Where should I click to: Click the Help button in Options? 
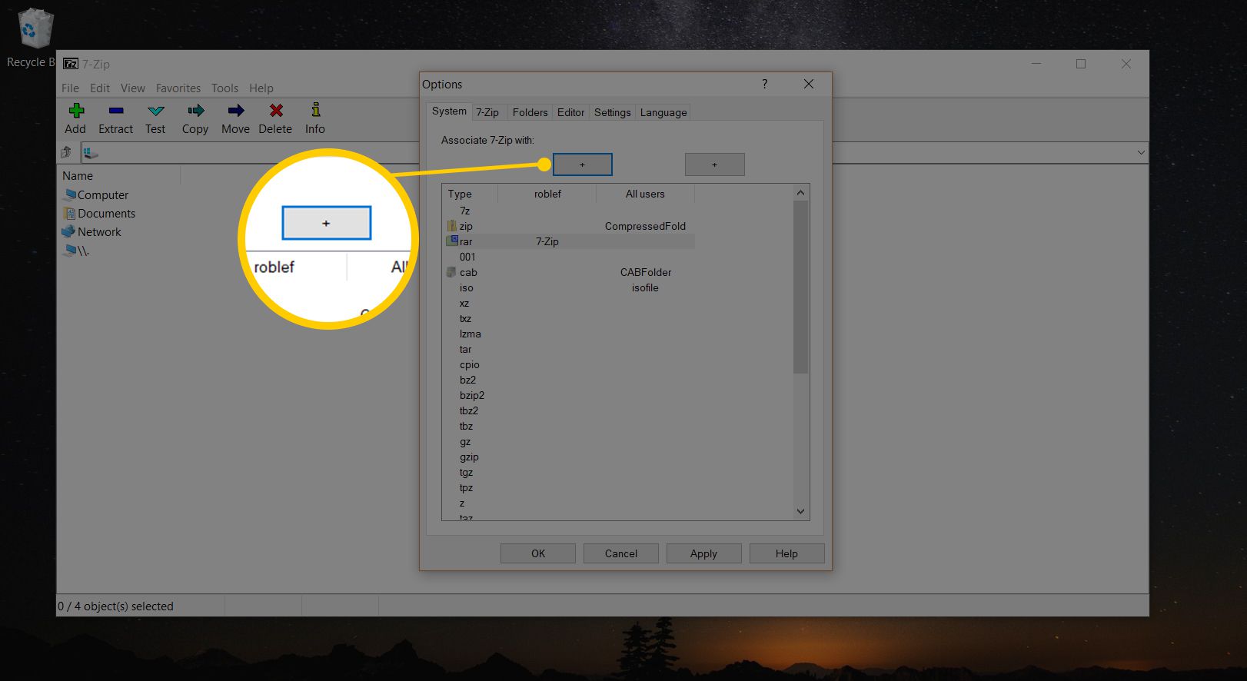[x=786, y=553]
